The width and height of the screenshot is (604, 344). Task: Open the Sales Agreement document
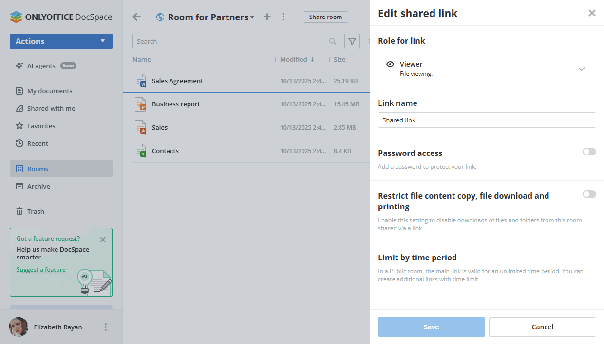[x=177, y=81]
